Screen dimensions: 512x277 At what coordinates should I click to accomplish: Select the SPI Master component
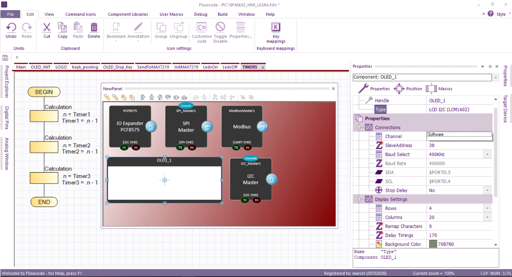pos(186,127)
